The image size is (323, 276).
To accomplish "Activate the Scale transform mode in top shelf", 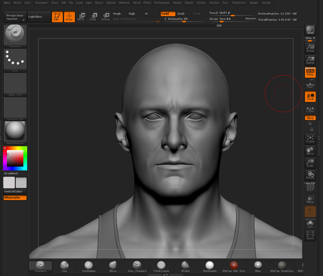I will pos(93,17).
